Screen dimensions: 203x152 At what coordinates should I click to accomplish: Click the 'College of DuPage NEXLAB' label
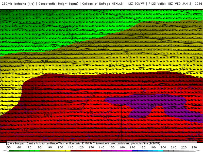click(x=103, y=4)
